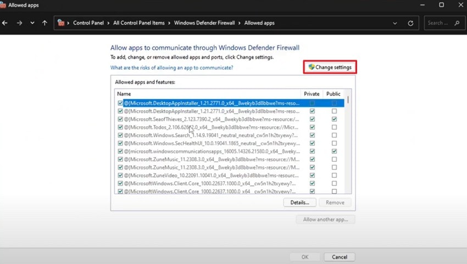
Task: Uncheck the SeaofThieves name checkbox
Action: pyautogui.click(x=120, y=119)
